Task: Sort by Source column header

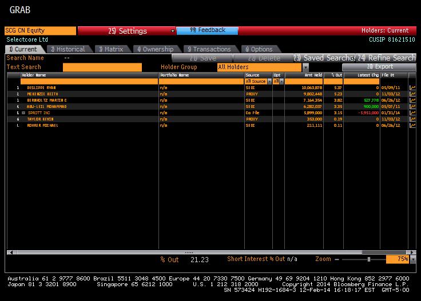Action: (x=258, y=75)
